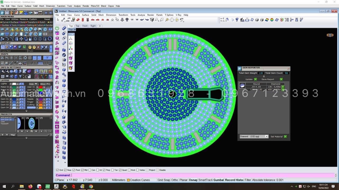The image size is (339, 190).
Task: Open Google Chrome from the Windows taskbar
Action: coord(91,187)
